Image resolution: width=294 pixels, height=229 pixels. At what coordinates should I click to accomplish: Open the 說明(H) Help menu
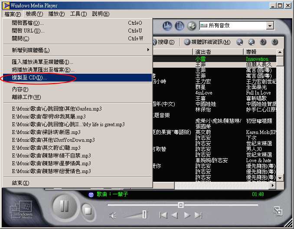coord(101,14)
